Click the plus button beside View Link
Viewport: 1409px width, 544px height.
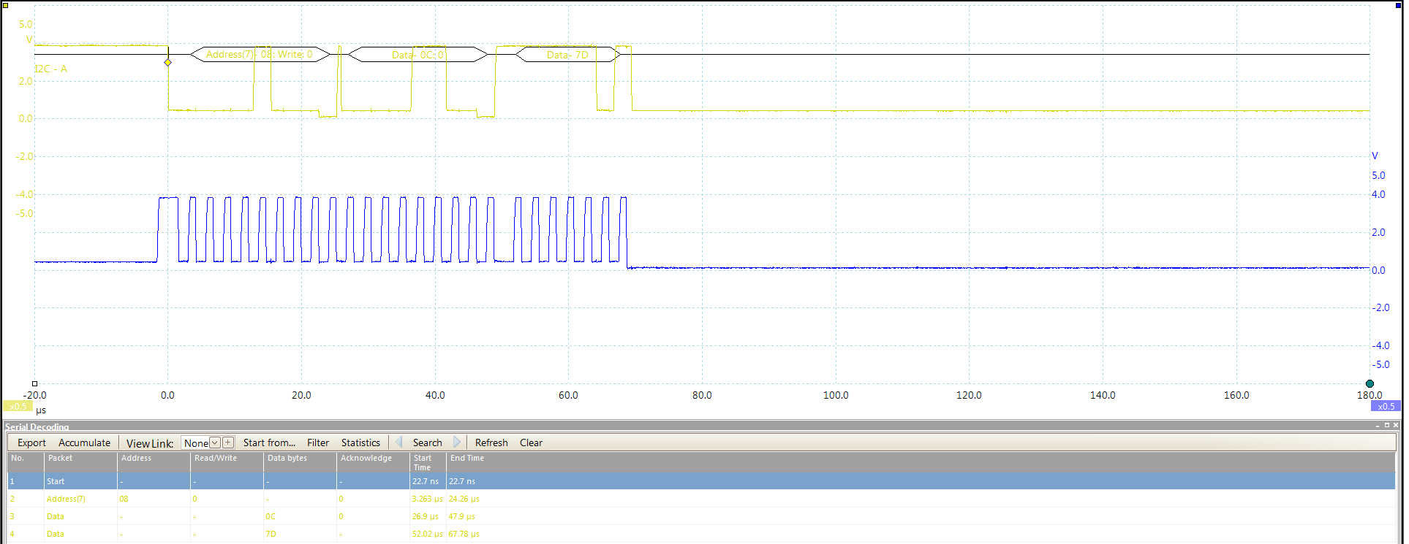coord(228,443)
